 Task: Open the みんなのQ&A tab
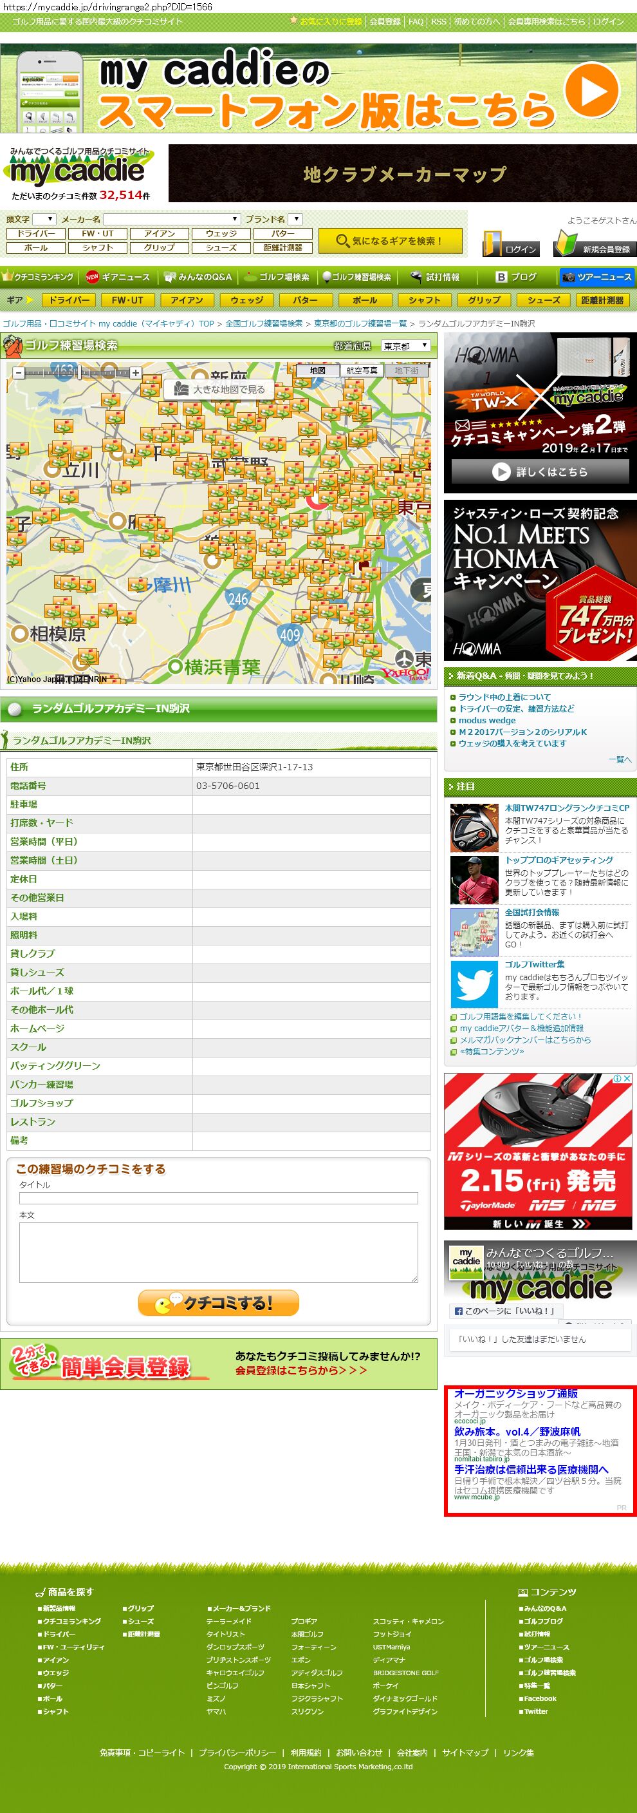(198, 278)
